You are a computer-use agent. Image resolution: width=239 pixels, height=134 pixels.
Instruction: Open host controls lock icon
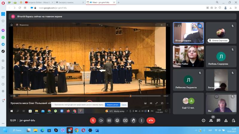pyautogui.click(x=233, y=121)
